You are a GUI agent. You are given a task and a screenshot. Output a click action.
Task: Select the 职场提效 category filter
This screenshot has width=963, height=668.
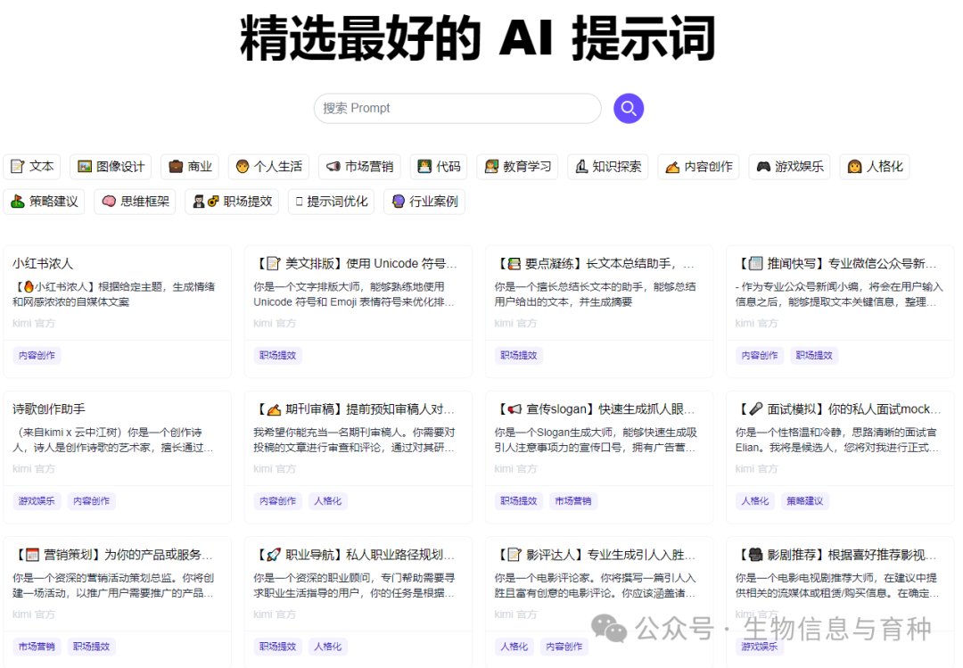pos(231,201)
